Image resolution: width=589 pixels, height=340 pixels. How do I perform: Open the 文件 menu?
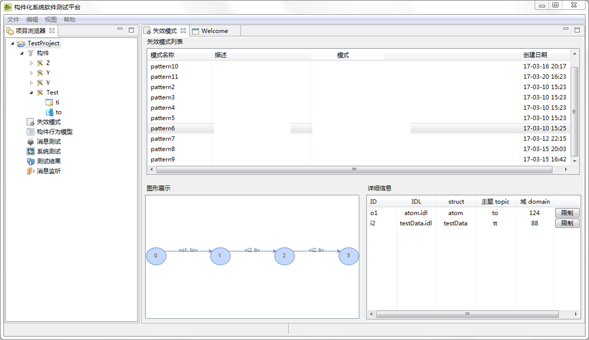click(13, 20)
